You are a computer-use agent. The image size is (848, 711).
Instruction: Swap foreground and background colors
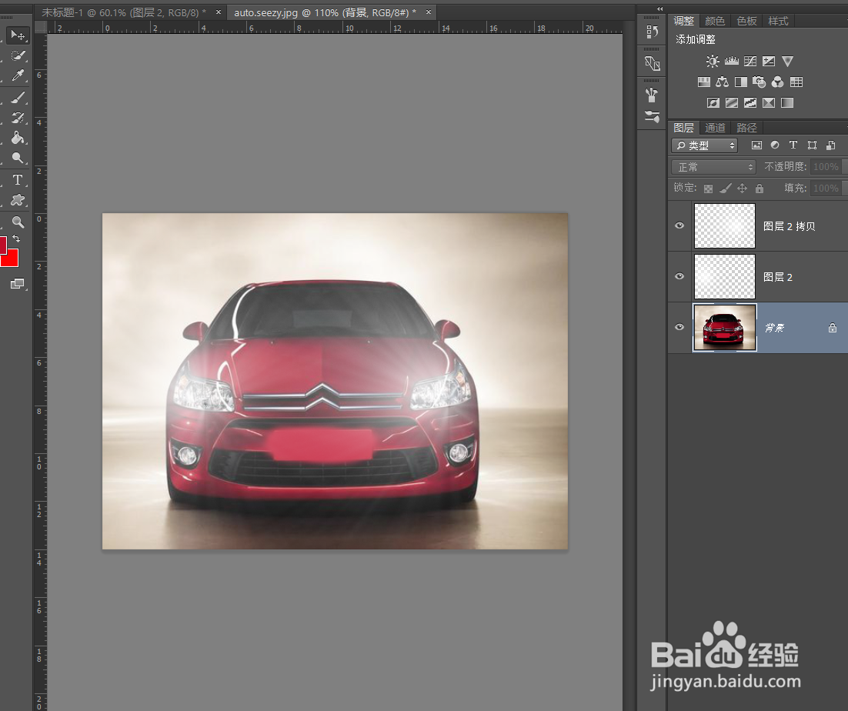(x=16, y=239)
